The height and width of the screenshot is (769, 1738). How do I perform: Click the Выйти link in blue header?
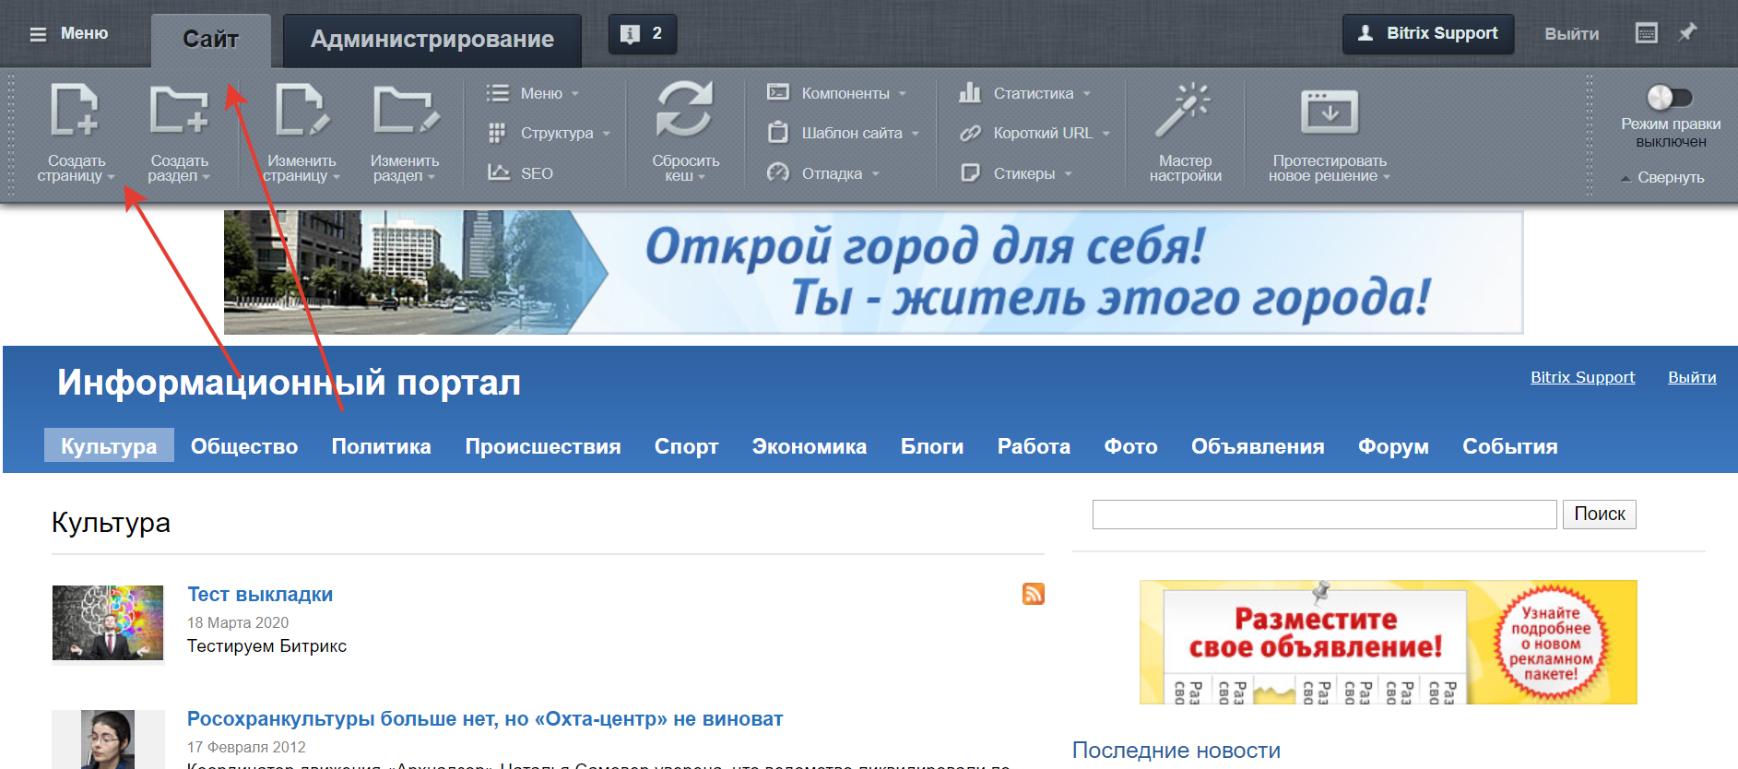pyautogui.click(x=1692, y=377)
